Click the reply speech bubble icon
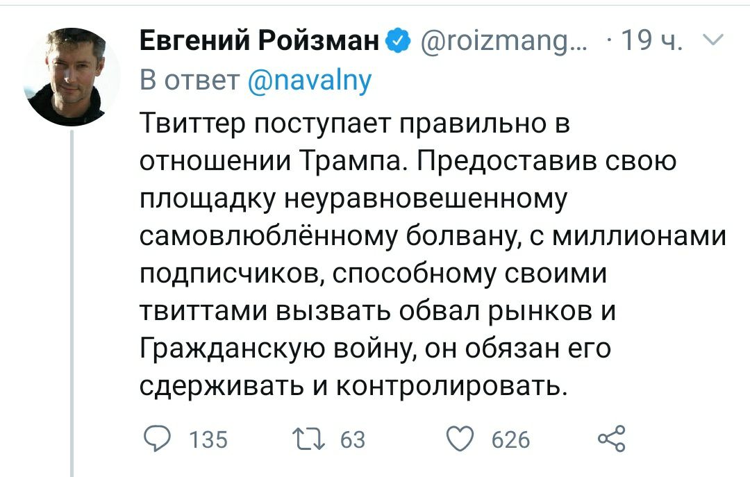The width and height of the screenshot is (750, 477). tap(156, 439)
